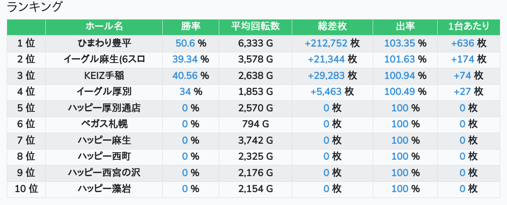Image resolution: width=507 pixels, height=205 pixels.
Task: Open ハッピー厚別通店 hall entry
Action: (x=104, y=108)
